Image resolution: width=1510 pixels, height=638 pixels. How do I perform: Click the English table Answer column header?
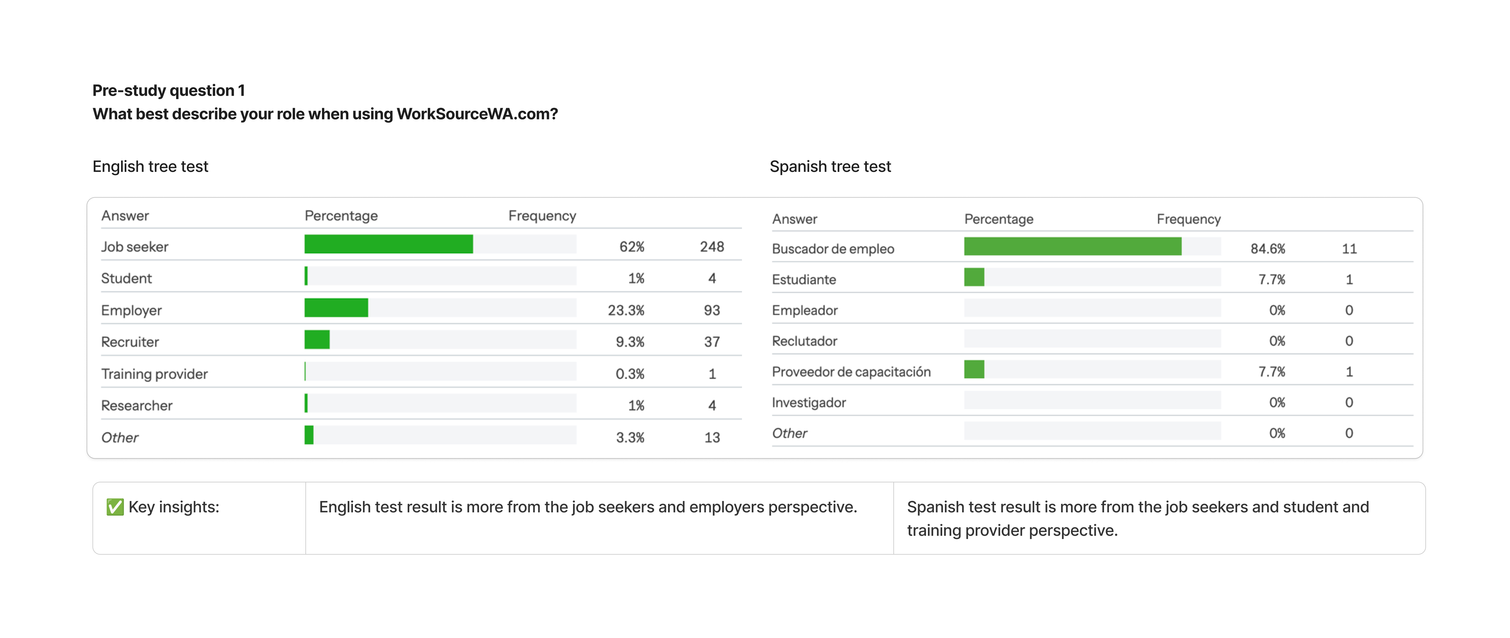click(125, 215)
